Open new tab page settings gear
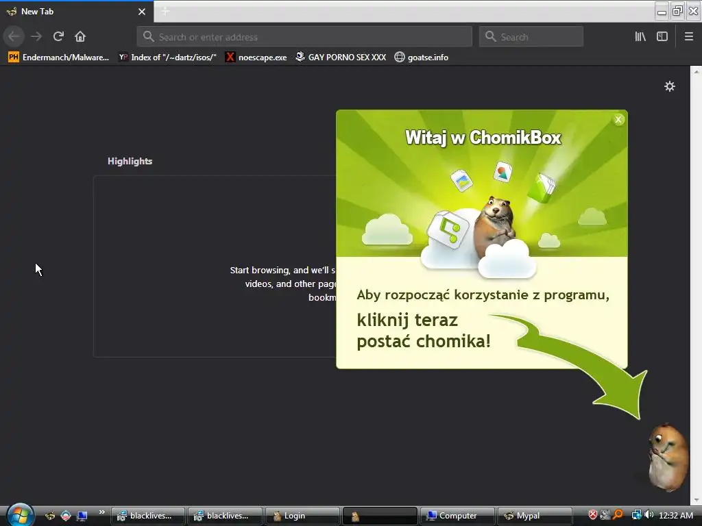Screen dimensions: 702x526 point(669,86)
